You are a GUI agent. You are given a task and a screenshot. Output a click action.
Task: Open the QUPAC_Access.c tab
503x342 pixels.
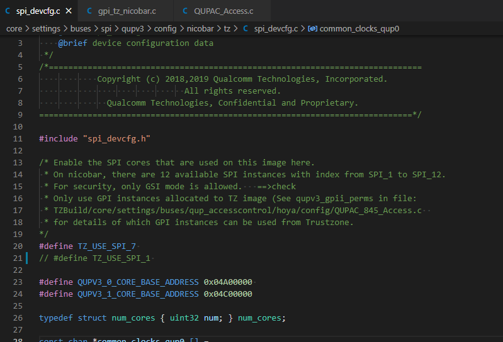223,11
